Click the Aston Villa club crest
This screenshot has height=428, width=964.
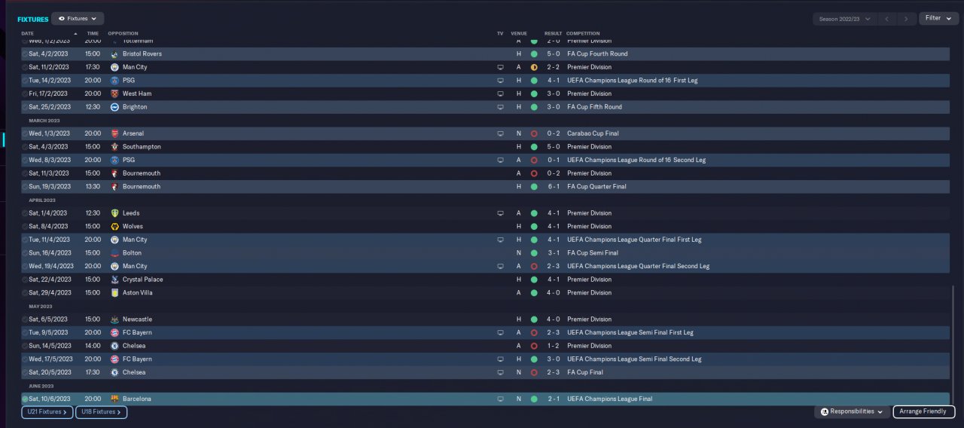pyautogui.click(x=114, y=292)
